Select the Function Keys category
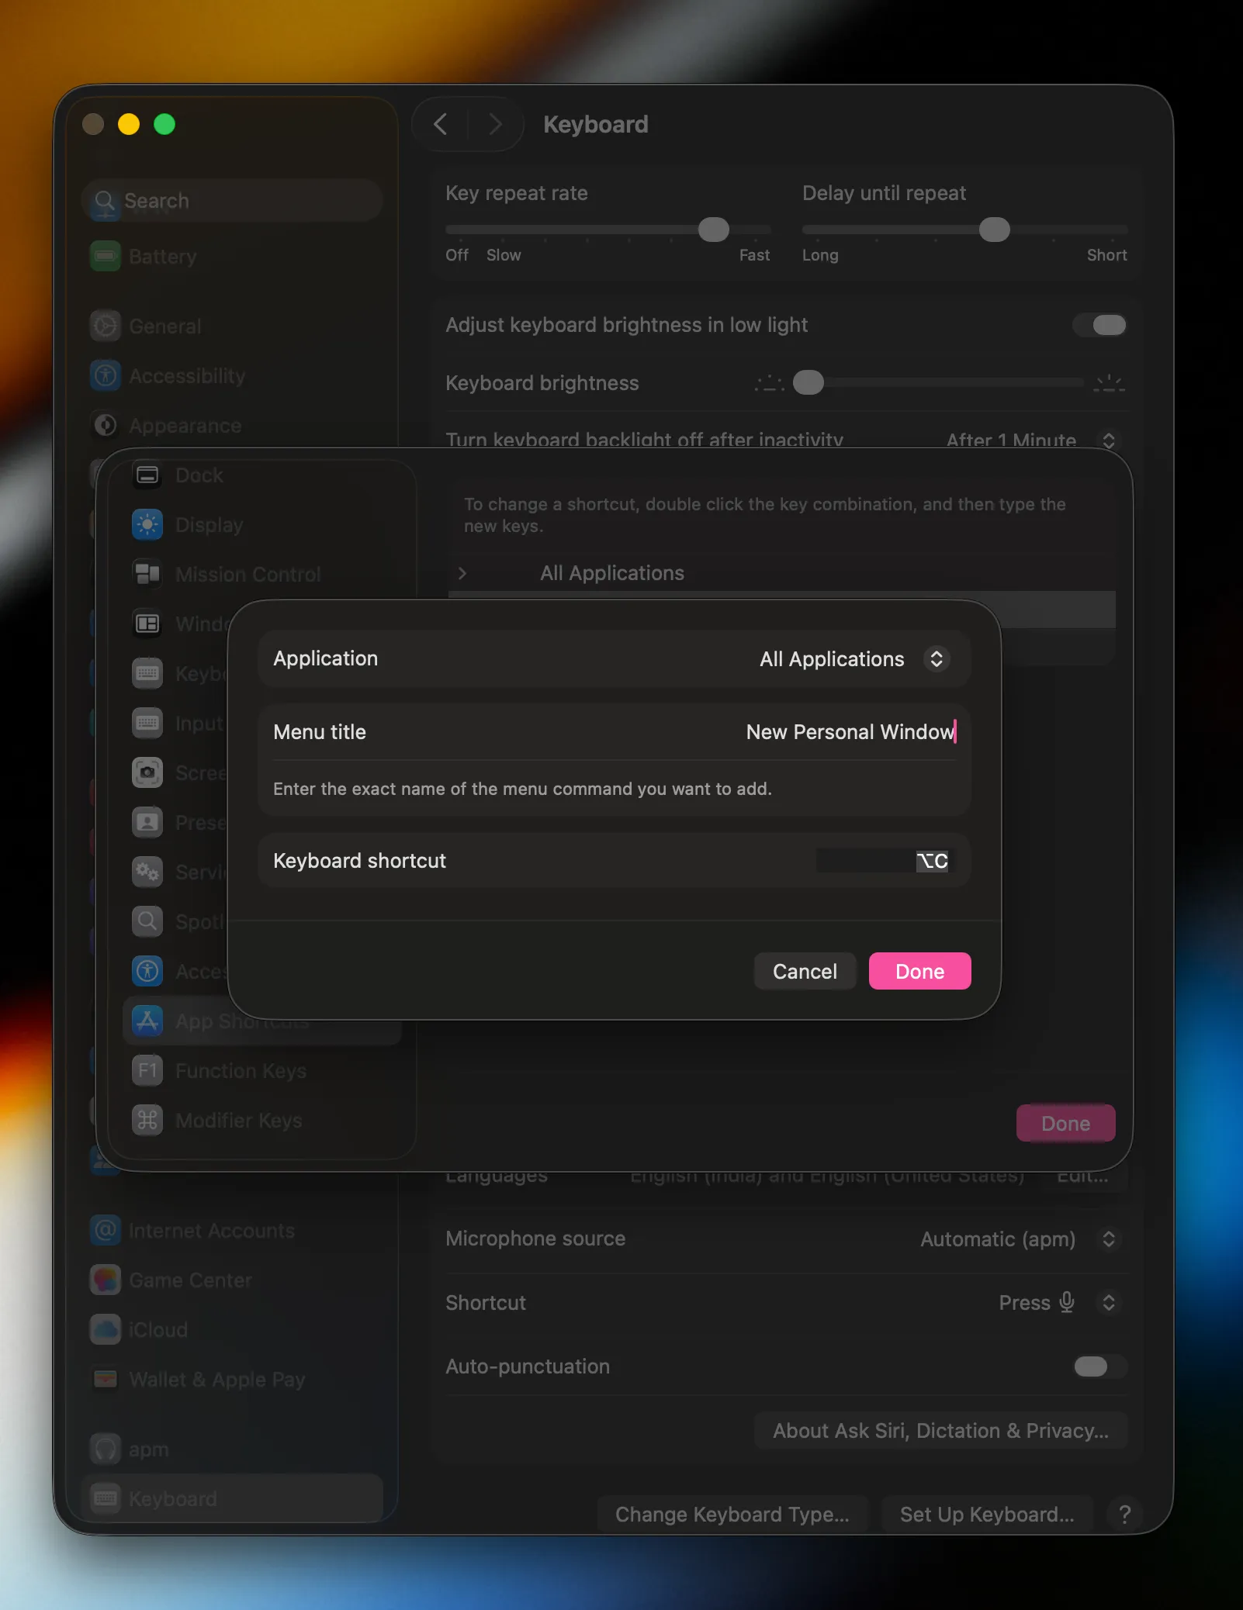 pyautogui.click(x=241, y=1070)
